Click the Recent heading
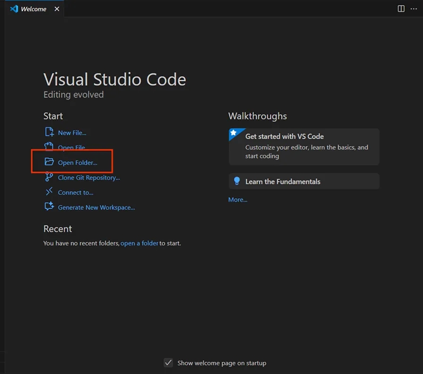This screenshot has height=374, width=423. click(58, 229)
